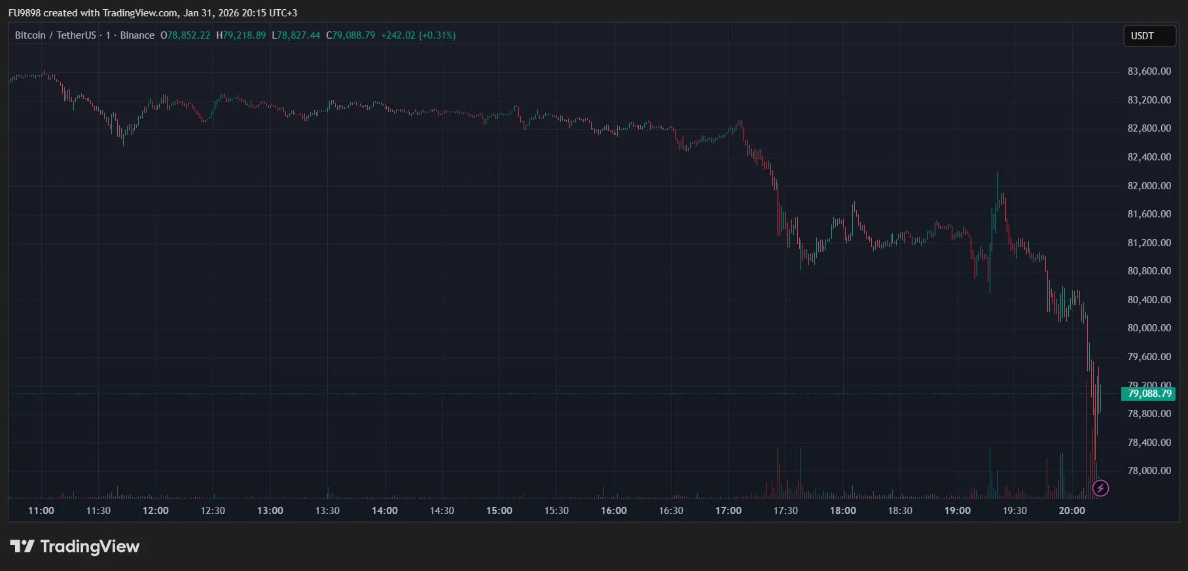This screenshot has height=571, width=1188.
Task: Click the +242.02 (+0.31%) change value
Action: pos(418,35)
